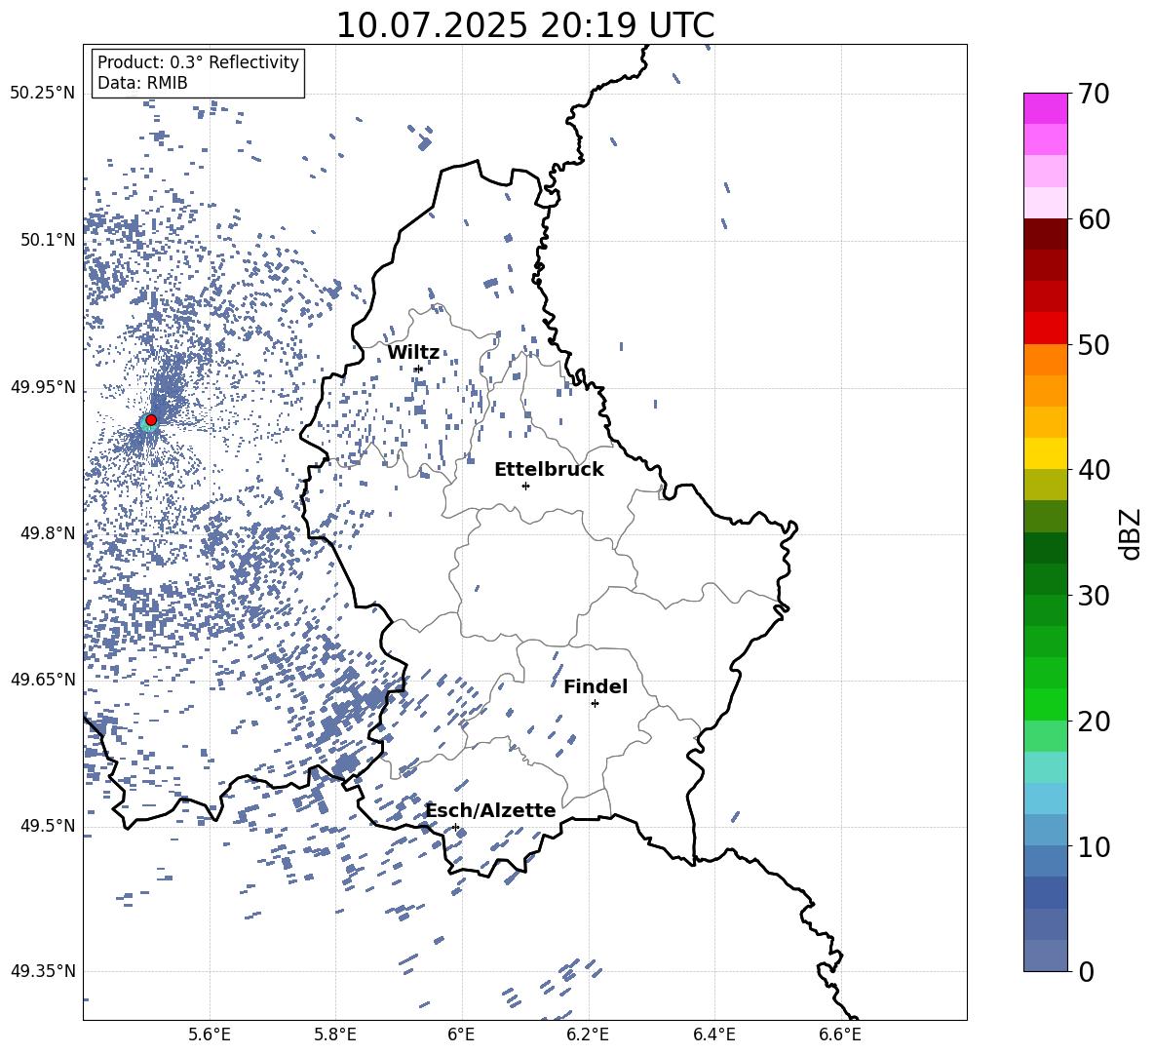The height and width of the screenshot is (1054, 1154).
Task: Click the 6°E longitude label
Action: (x=461, y=1034)
